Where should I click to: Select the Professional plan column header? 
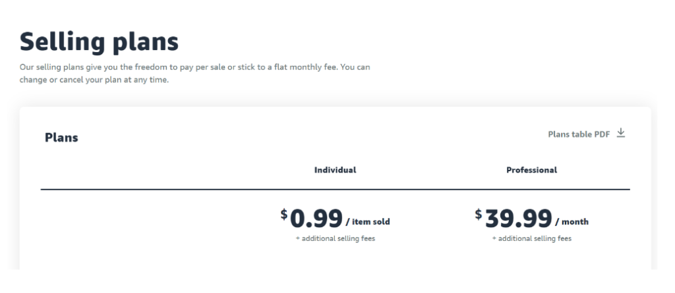pyautogui.click(x=531, y=170)
